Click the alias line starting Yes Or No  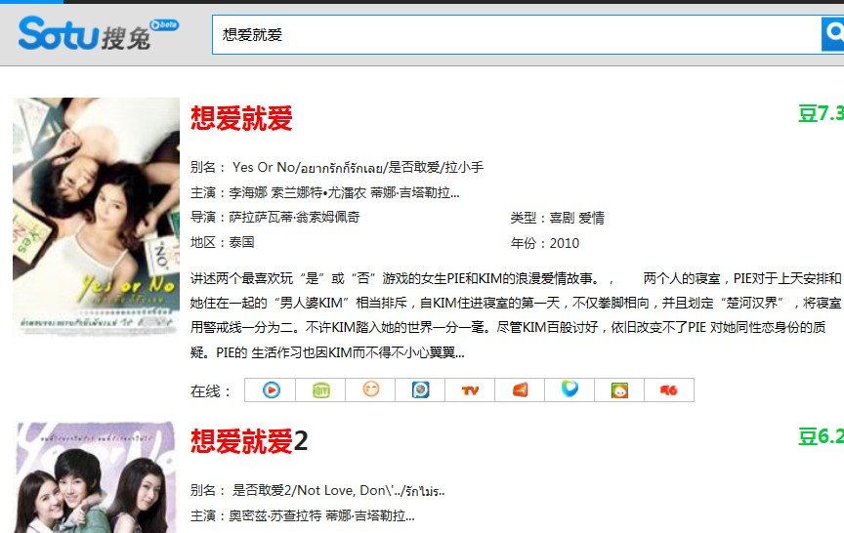click(336, 167)
